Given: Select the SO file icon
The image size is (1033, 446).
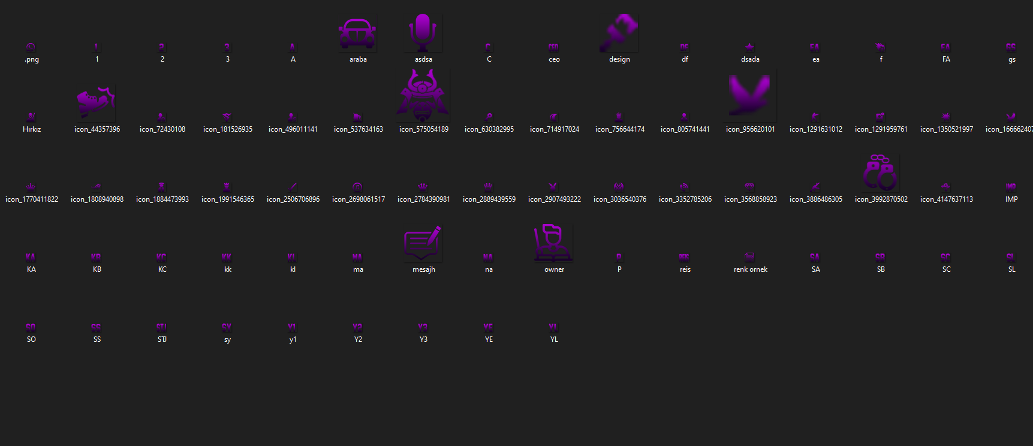Looking at the screenshot, I should point(31,327).
